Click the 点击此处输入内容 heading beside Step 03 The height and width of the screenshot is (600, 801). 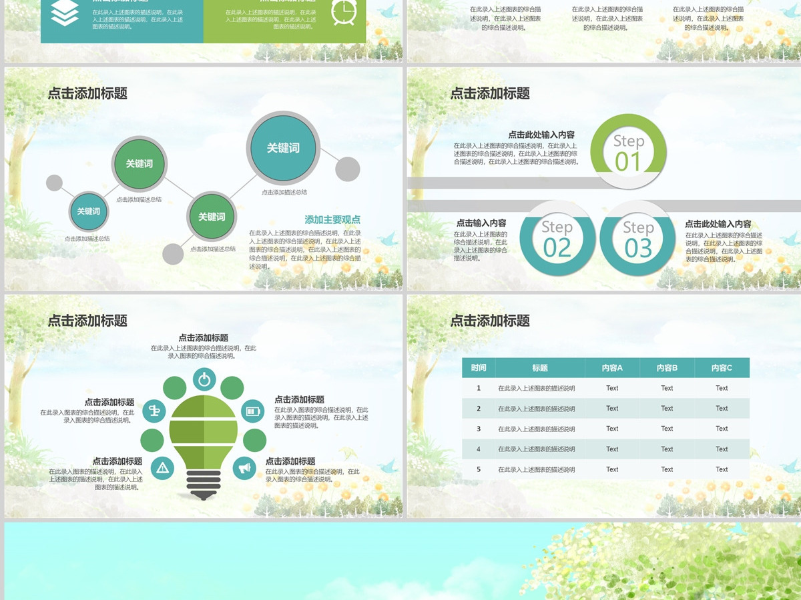pos(718,224)
